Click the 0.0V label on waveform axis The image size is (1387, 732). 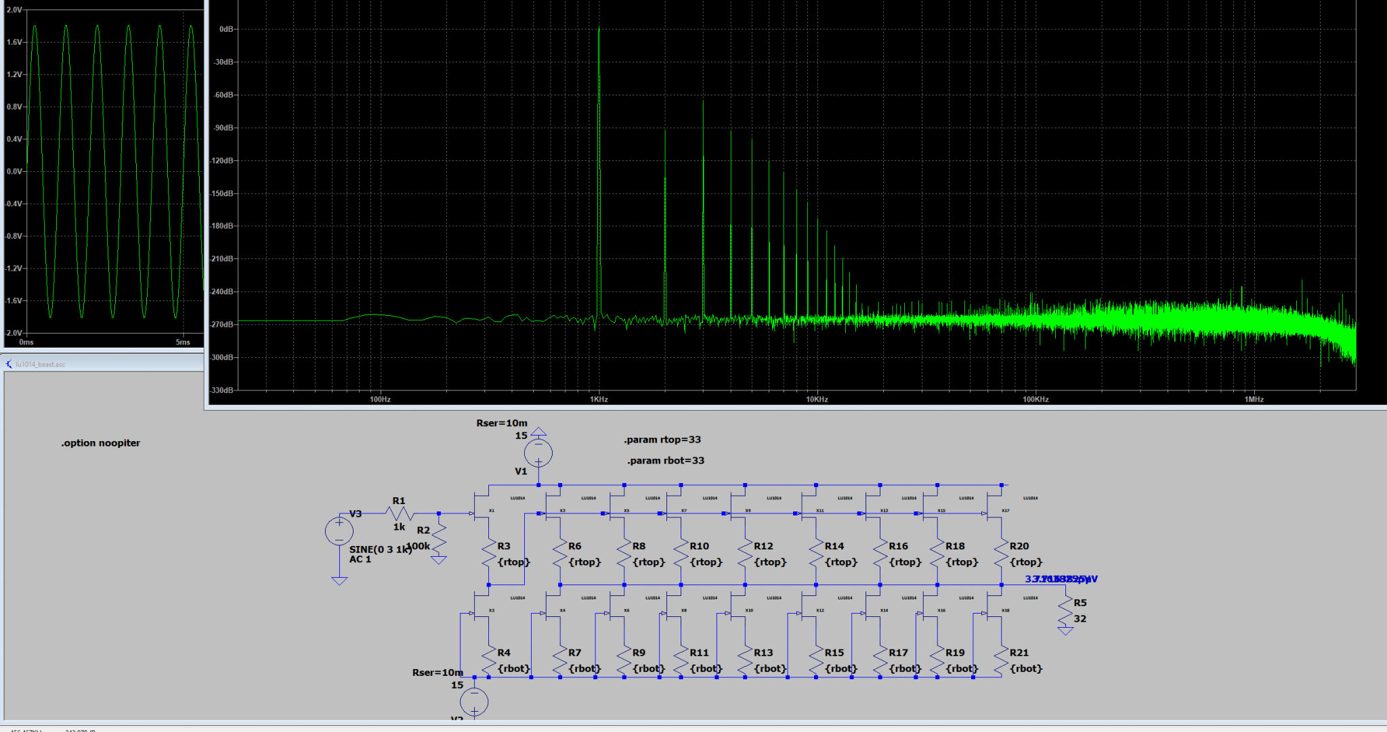click(x=14, y=171)
